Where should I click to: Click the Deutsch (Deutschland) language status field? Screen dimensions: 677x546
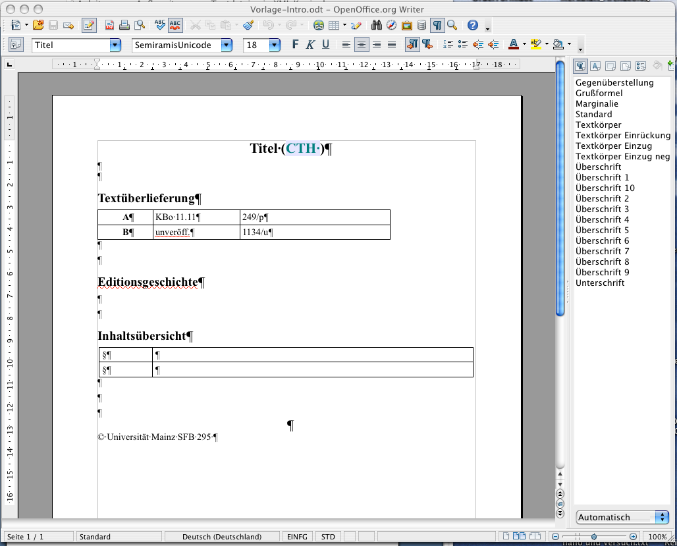point(222,537)
